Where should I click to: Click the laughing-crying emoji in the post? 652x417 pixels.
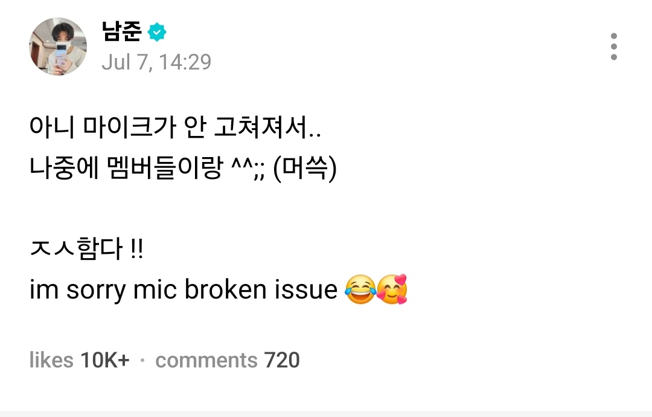pos(360,289)
